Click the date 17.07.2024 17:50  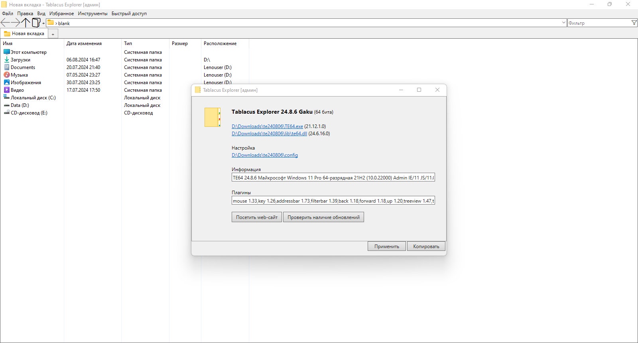83,90
